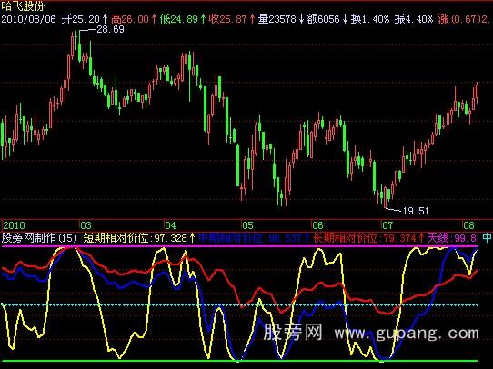Click the lowest price label 19.51
The height and width of the screenshot is (369, 493).
pos(416,211)
